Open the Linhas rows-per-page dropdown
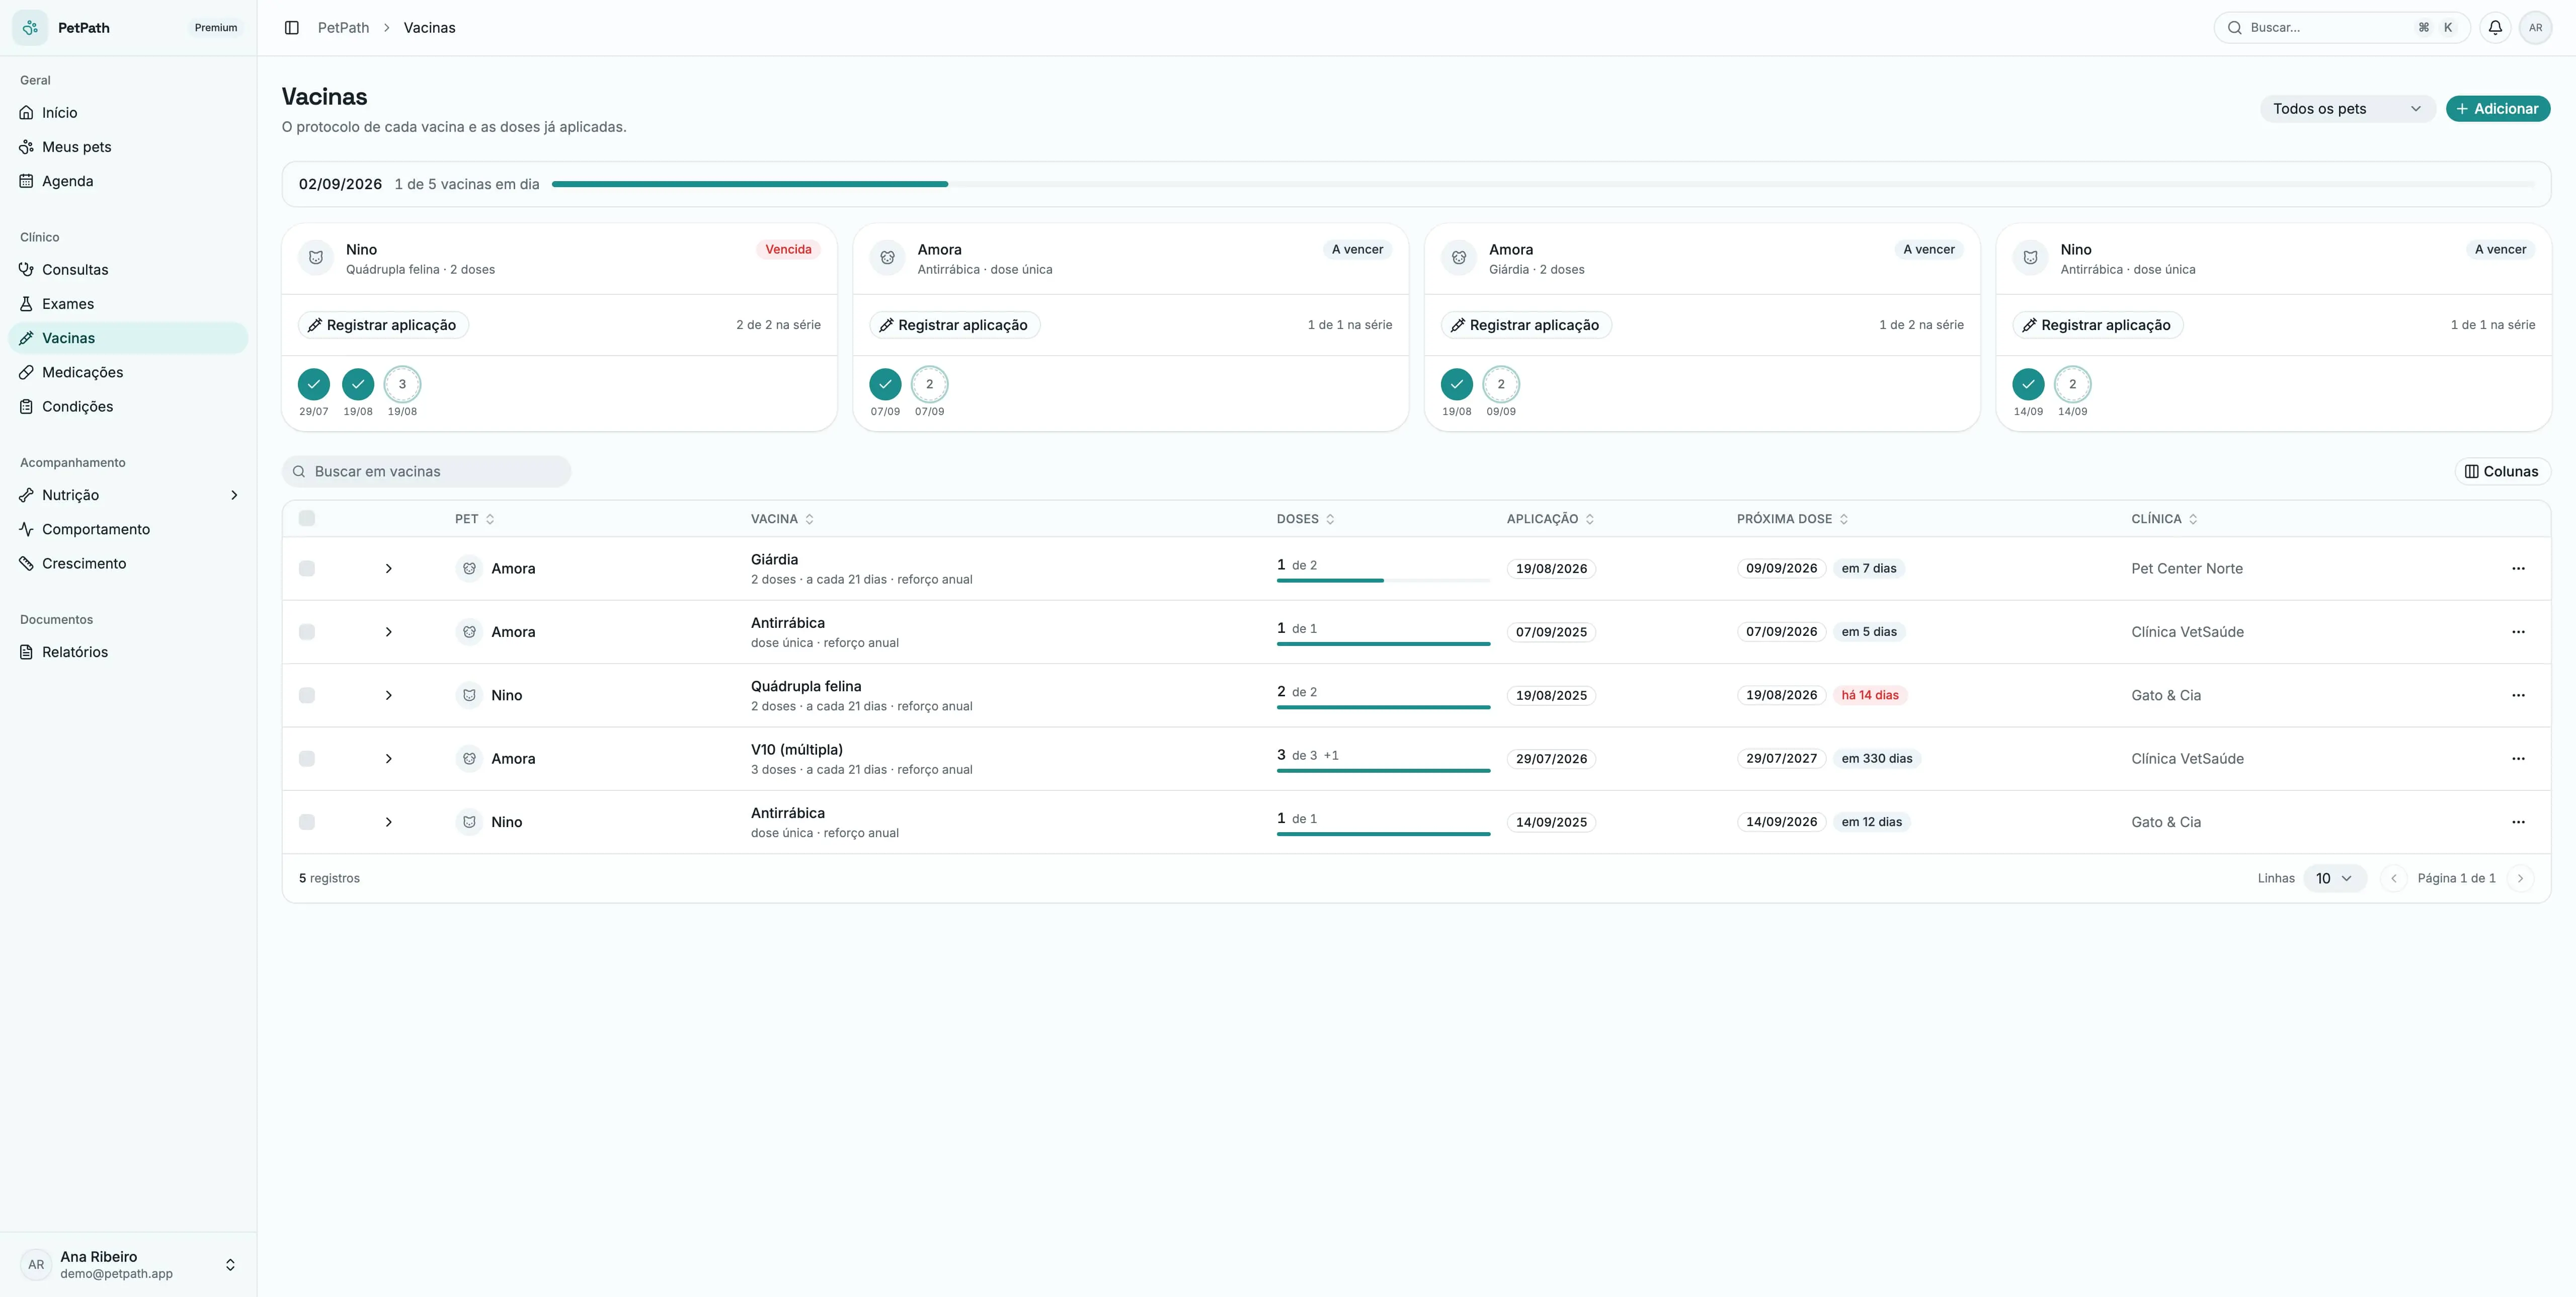The width and height of the screenshot is (2576, 1297). (2334, 878)
